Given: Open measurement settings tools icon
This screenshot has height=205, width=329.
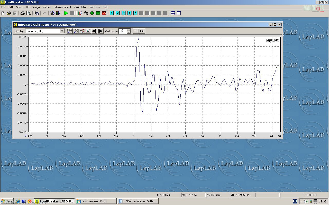Looking at the screenshot, I should (x=52, y=13).
